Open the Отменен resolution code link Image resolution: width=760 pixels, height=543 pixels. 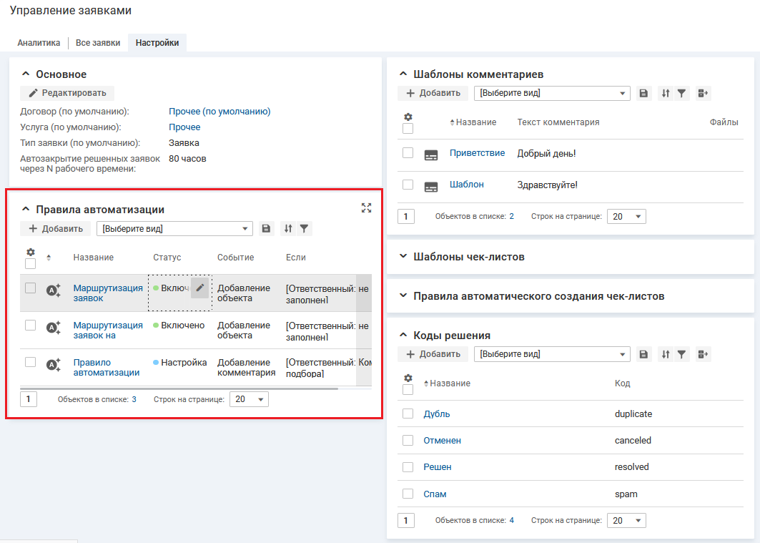pos(442,441)
